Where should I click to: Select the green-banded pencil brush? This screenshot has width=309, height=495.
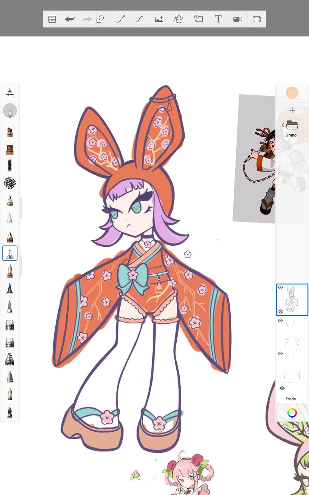pos(10,200)
